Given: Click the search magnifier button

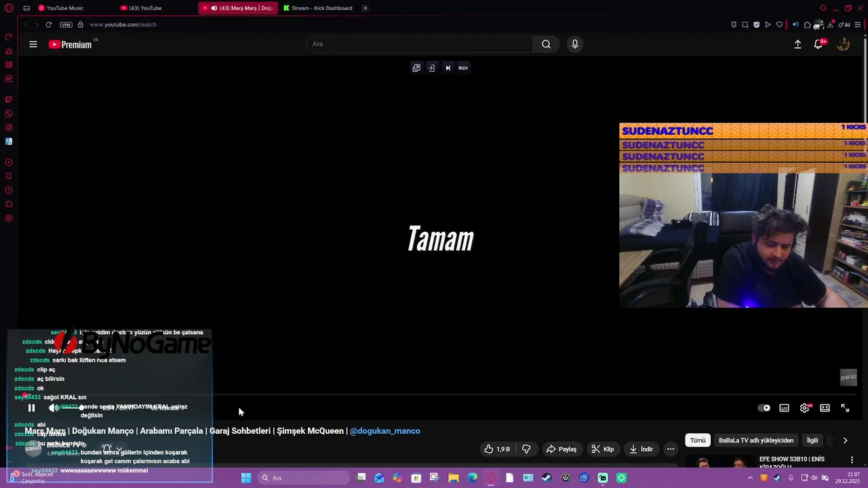Looking at the screenshot, I should click(x=546, y=44).
